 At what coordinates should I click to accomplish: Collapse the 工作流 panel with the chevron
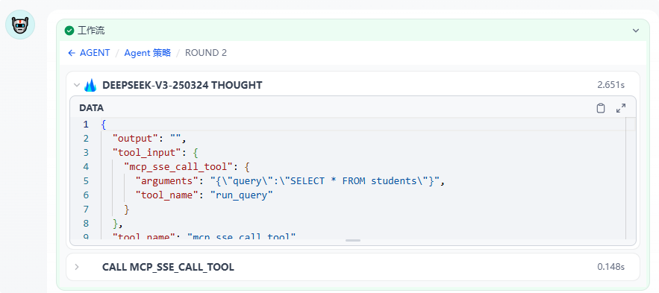pos(636,31)
